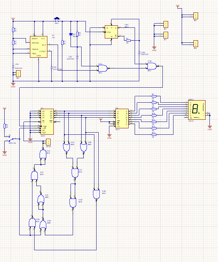Click the DISCHG pin label on 555

35,43
